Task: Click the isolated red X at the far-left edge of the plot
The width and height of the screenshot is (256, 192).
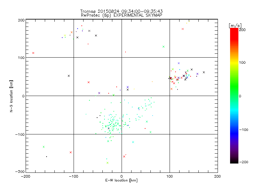Action: (33, 53)
